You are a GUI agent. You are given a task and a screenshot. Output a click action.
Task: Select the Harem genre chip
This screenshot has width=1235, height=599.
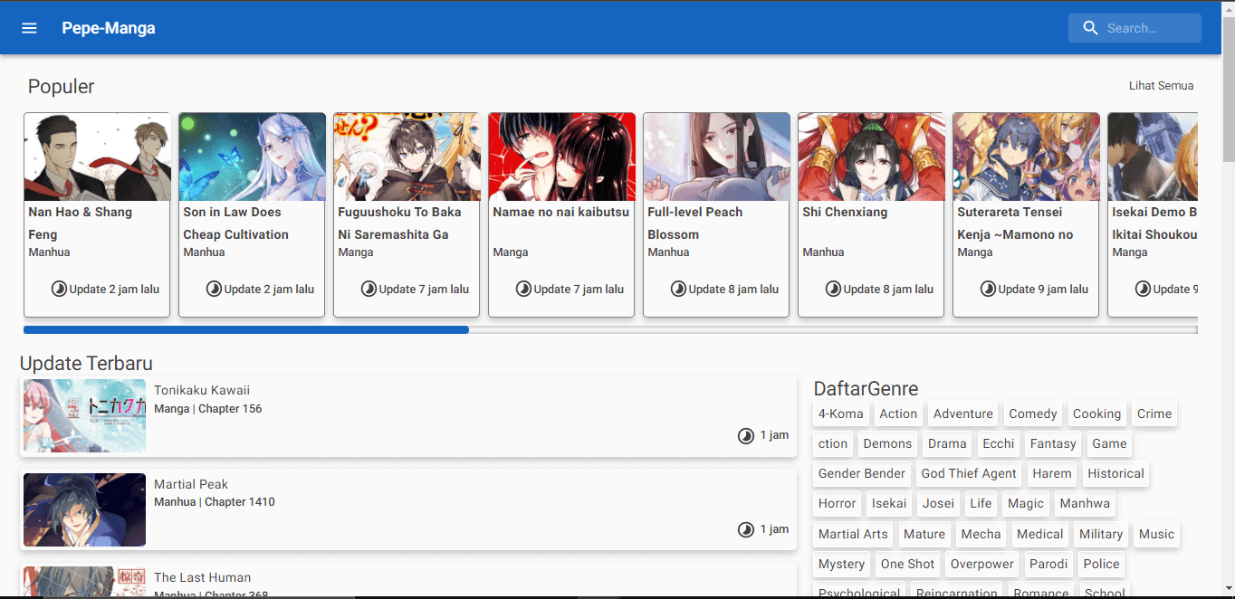pos(1052,473)
